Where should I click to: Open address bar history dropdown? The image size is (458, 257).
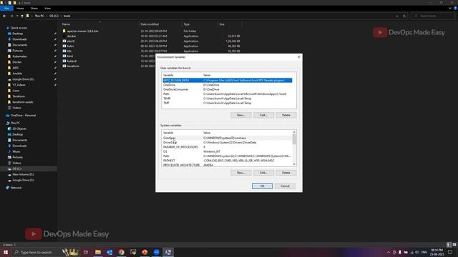click(x=397, y=16)
